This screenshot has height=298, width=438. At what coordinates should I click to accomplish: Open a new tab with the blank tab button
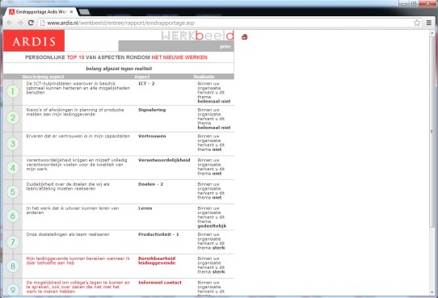(84, 12)
